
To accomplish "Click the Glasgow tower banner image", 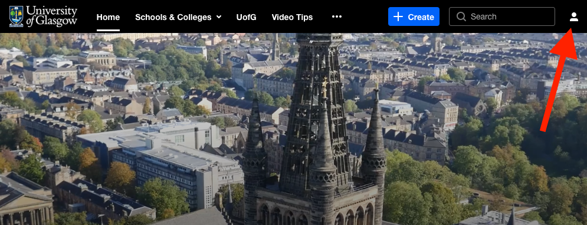I will [294, 129].
